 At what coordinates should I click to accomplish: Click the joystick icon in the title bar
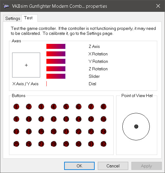[x=6, y=6]
